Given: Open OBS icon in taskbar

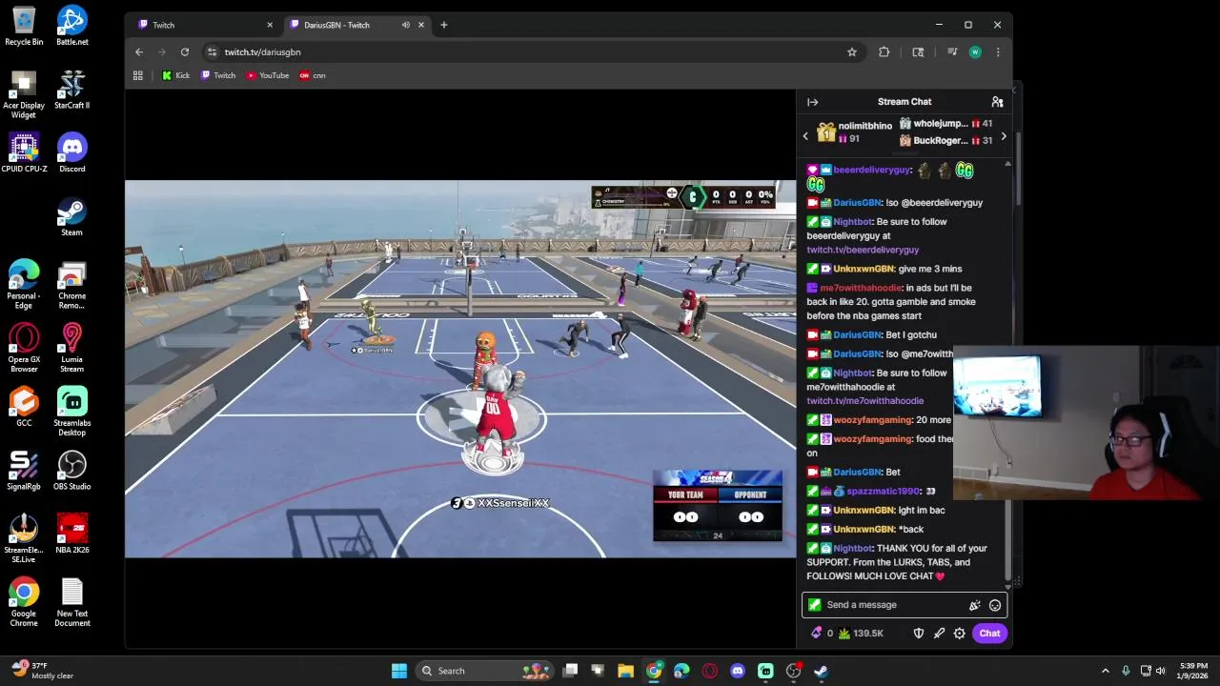Looking at the screenshot, I should (793, 671).
